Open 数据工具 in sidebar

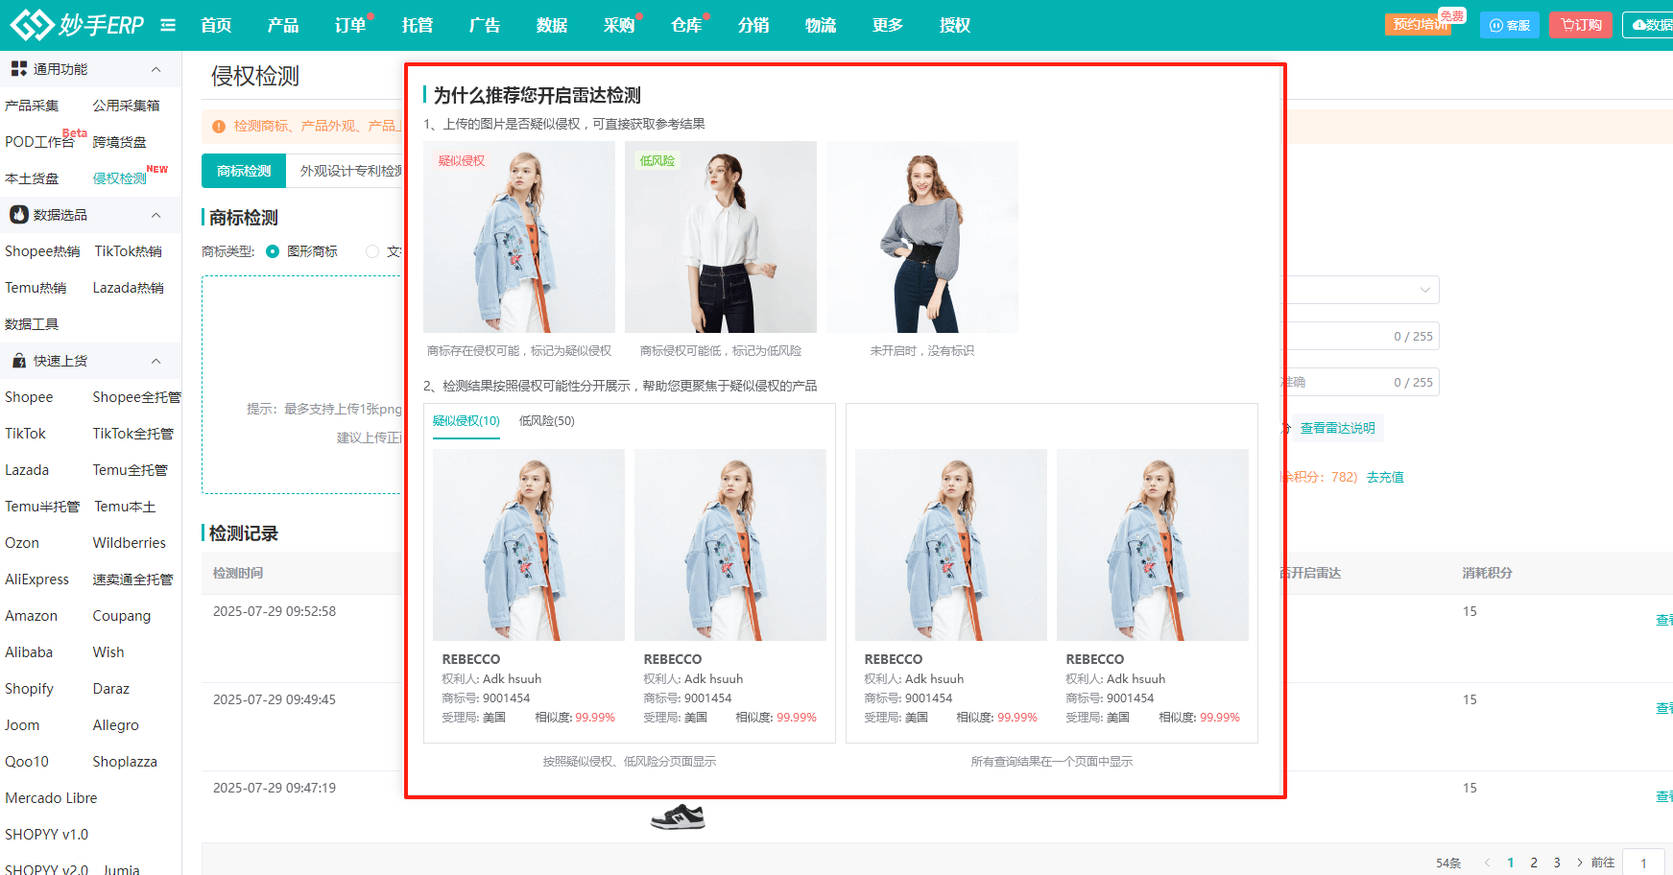coord(32,324)
